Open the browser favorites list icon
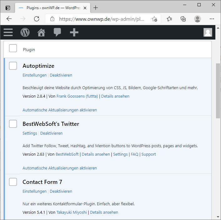 169,19
